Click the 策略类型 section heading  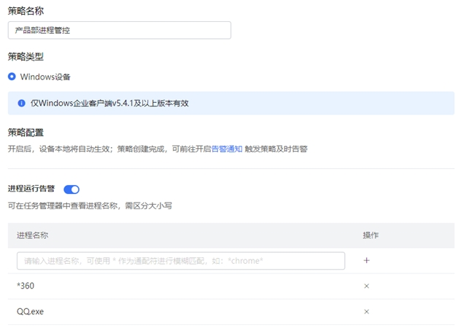click(26, 57)
